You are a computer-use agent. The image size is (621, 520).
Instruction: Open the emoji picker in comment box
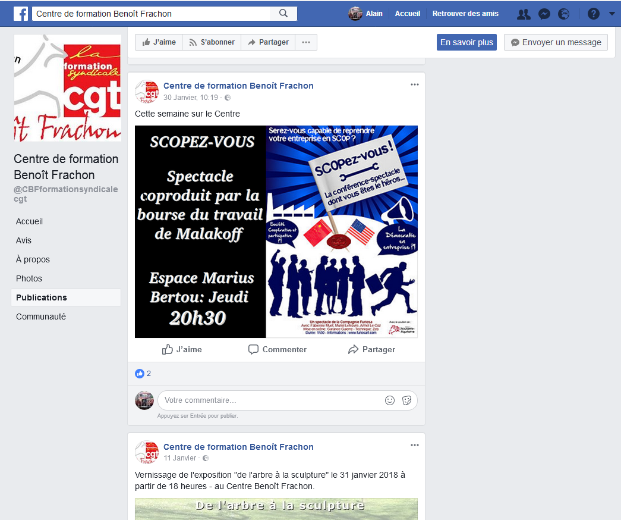click(390, 400)
